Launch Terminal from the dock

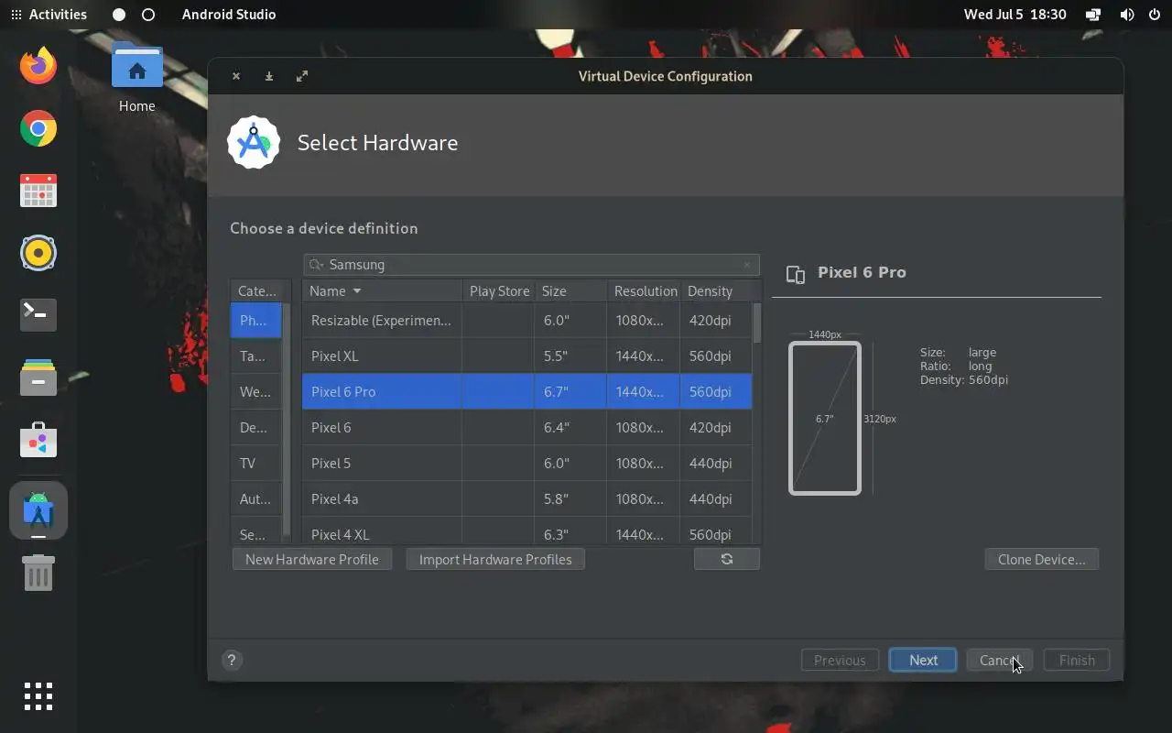pos(38,314)
